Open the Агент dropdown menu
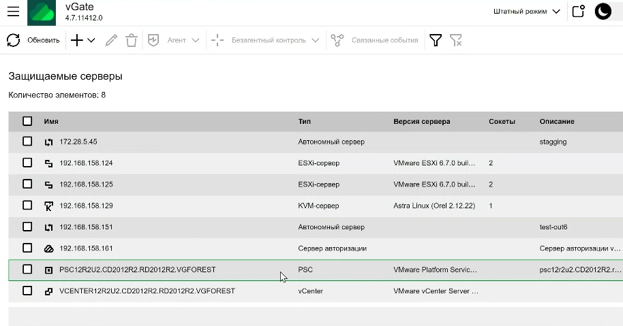 tap(183, 41)
